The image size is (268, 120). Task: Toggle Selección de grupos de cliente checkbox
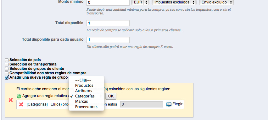[x=7, y=69]
